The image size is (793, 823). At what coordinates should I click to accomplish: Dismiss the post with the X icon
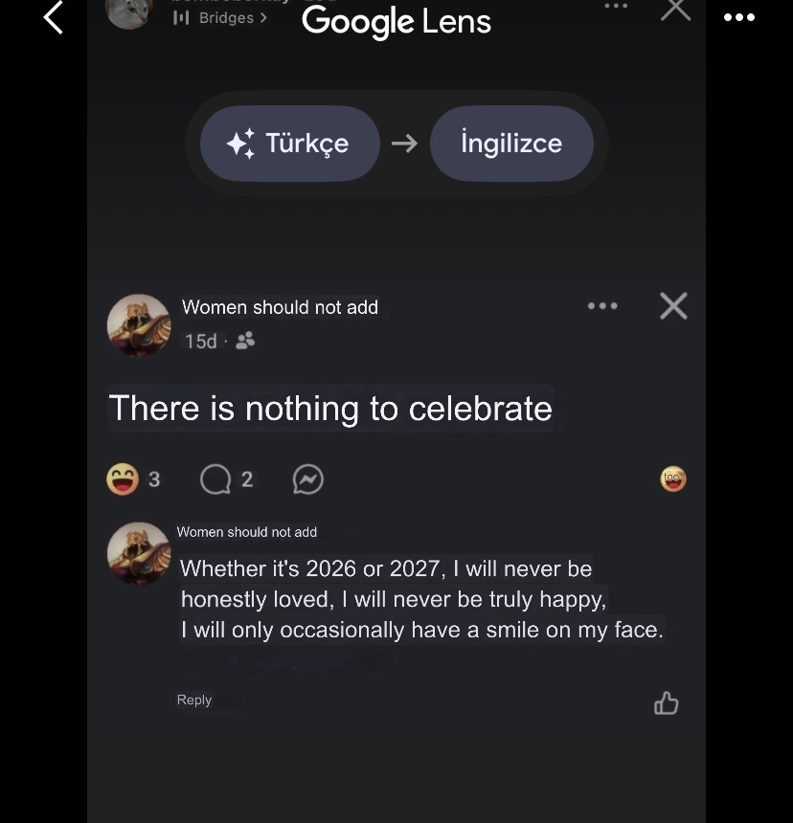click(673, 306)
